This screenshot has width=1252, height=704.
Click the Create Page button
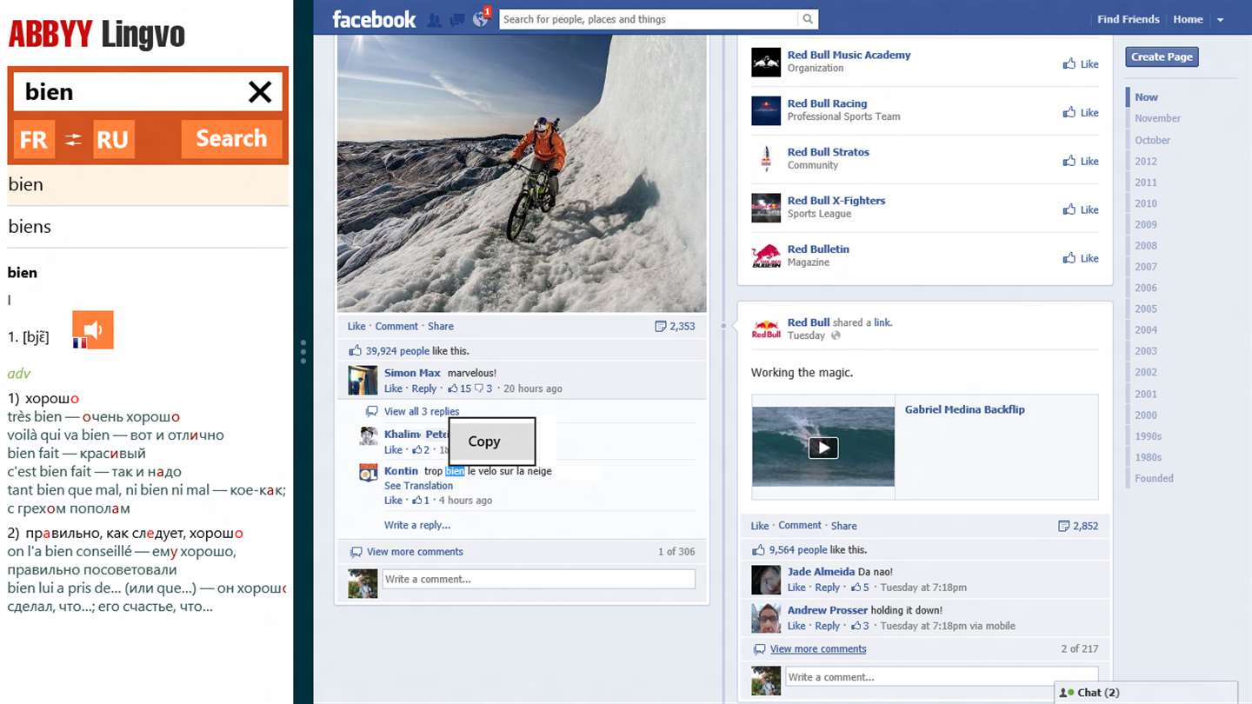tap(1162, 56)
